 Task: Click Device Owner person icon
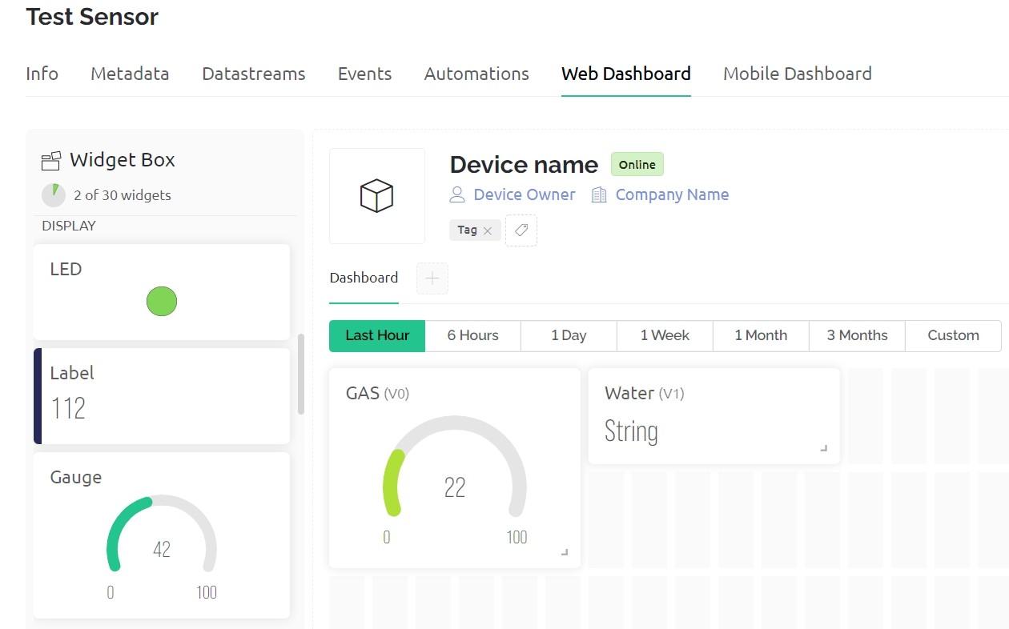pyautogui.click(x=457, y=194)
